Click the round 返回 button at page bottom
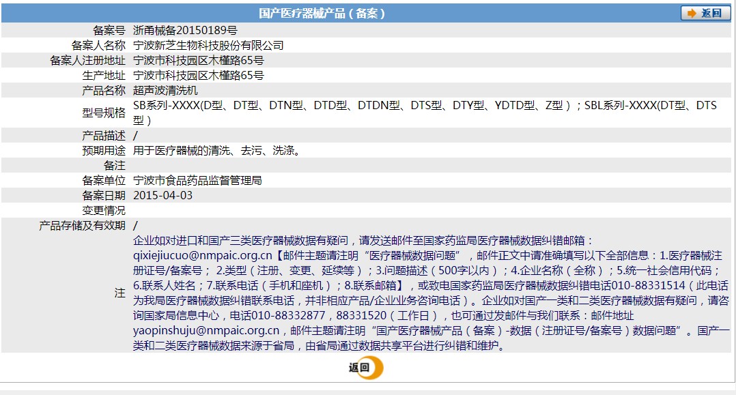 (x=366, y=367)
